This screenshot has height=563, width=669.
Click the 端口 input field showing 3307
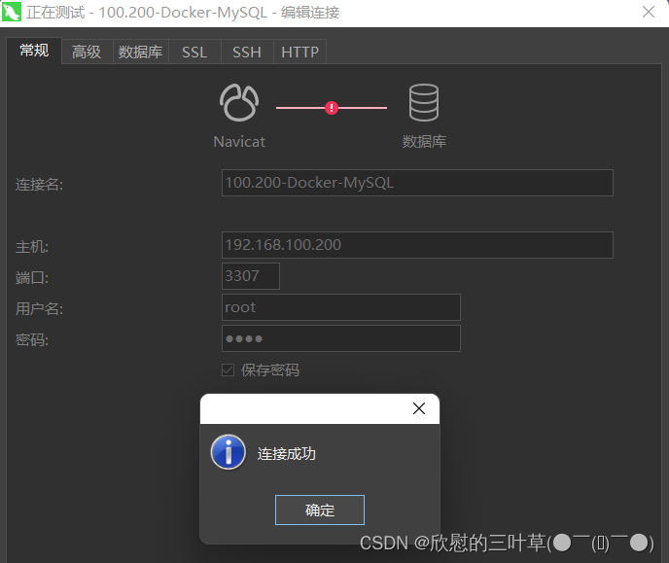(x=251, y=276)
